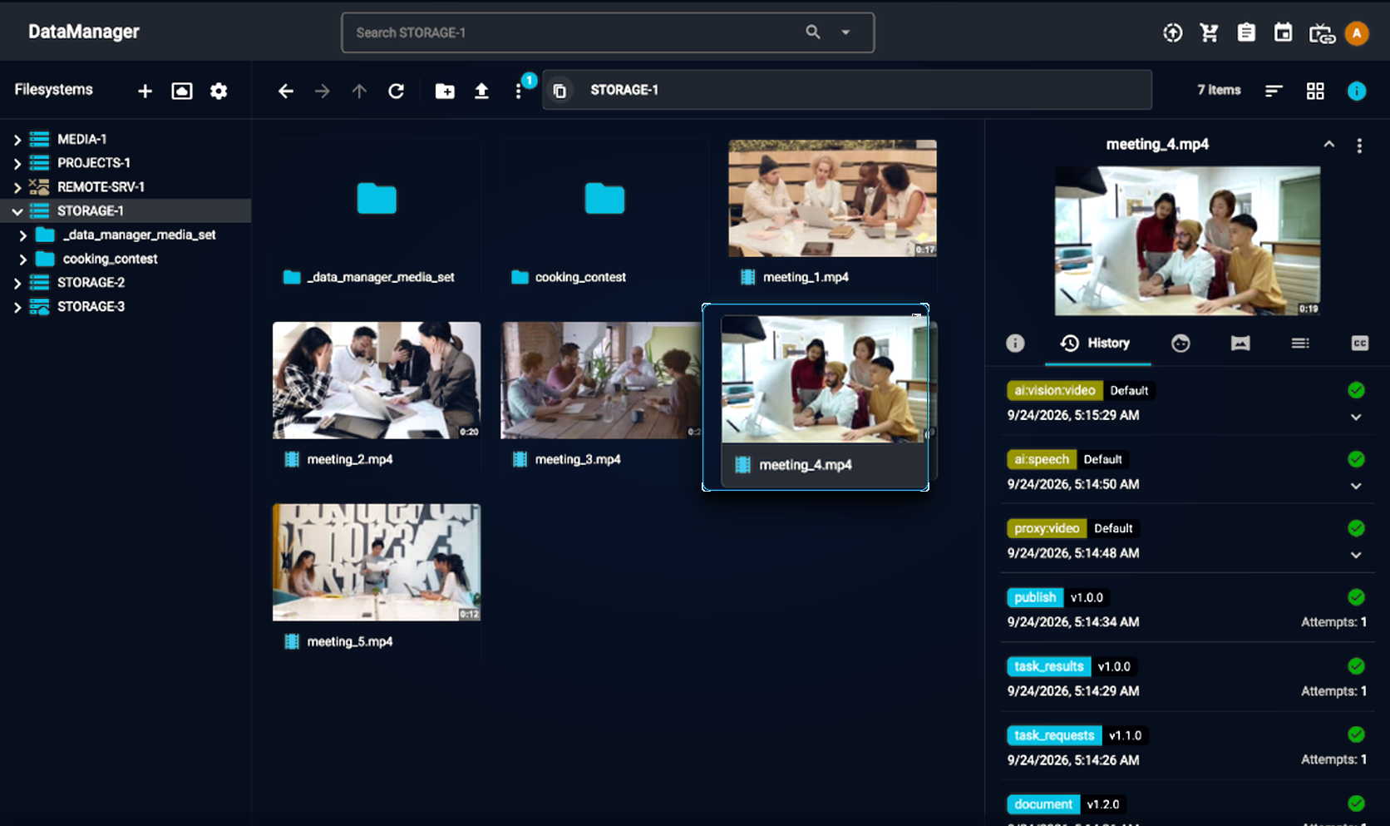Viewport: 1390px width, 826px height.
Task: Click the document tag
Action: (1043, 804)
